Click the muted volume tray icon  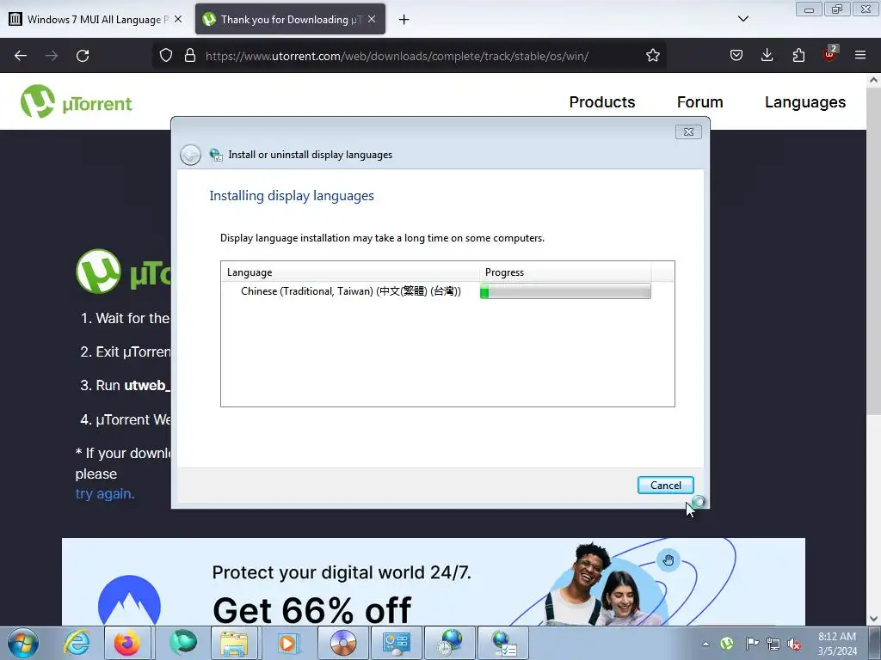[x=794, y=644]
